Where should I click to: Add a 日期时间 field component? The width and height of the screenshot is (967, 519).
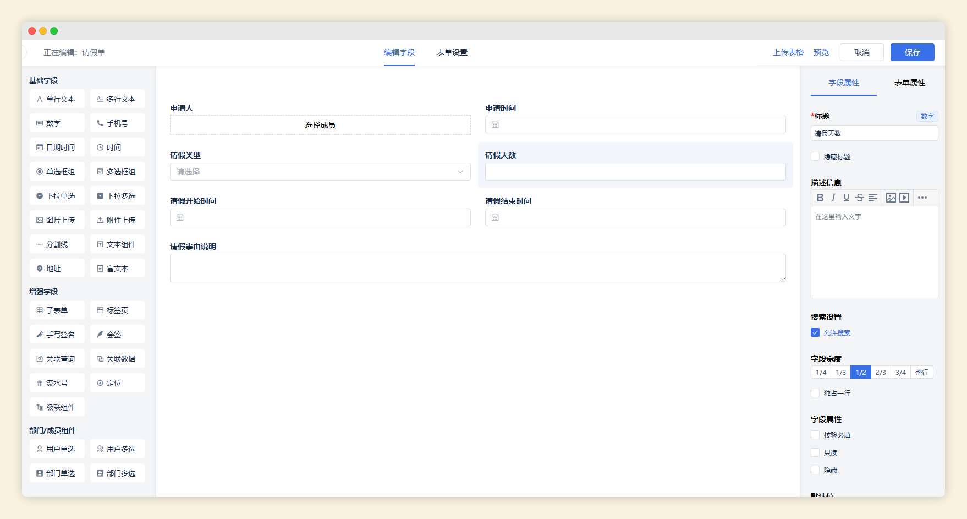(x=57, y=147)
